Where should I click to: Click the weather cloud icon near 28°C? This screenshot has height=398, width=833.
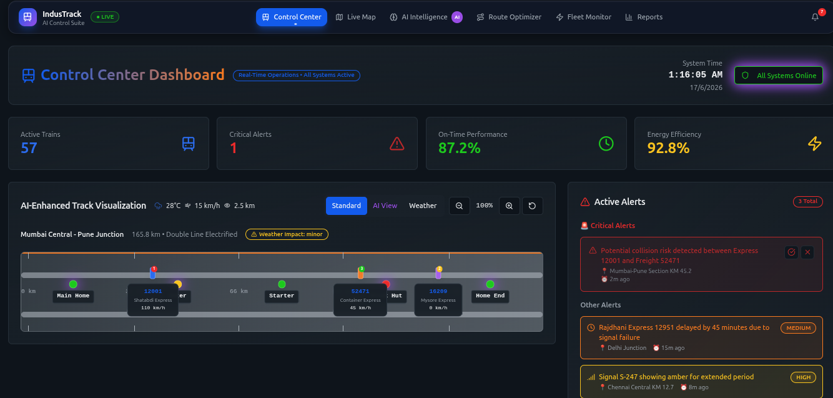[159, 206]
